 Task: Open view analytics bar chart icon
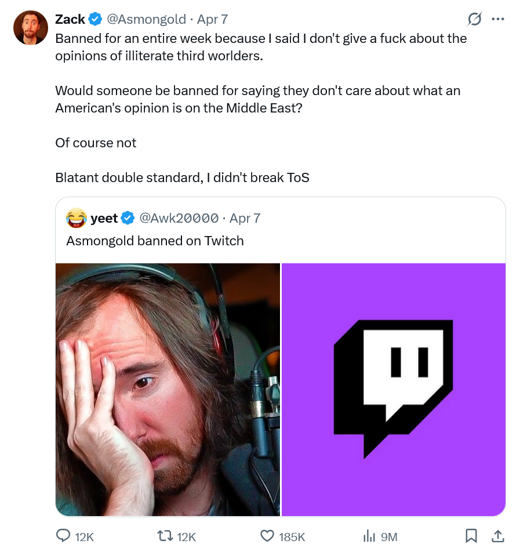point(369,536)
